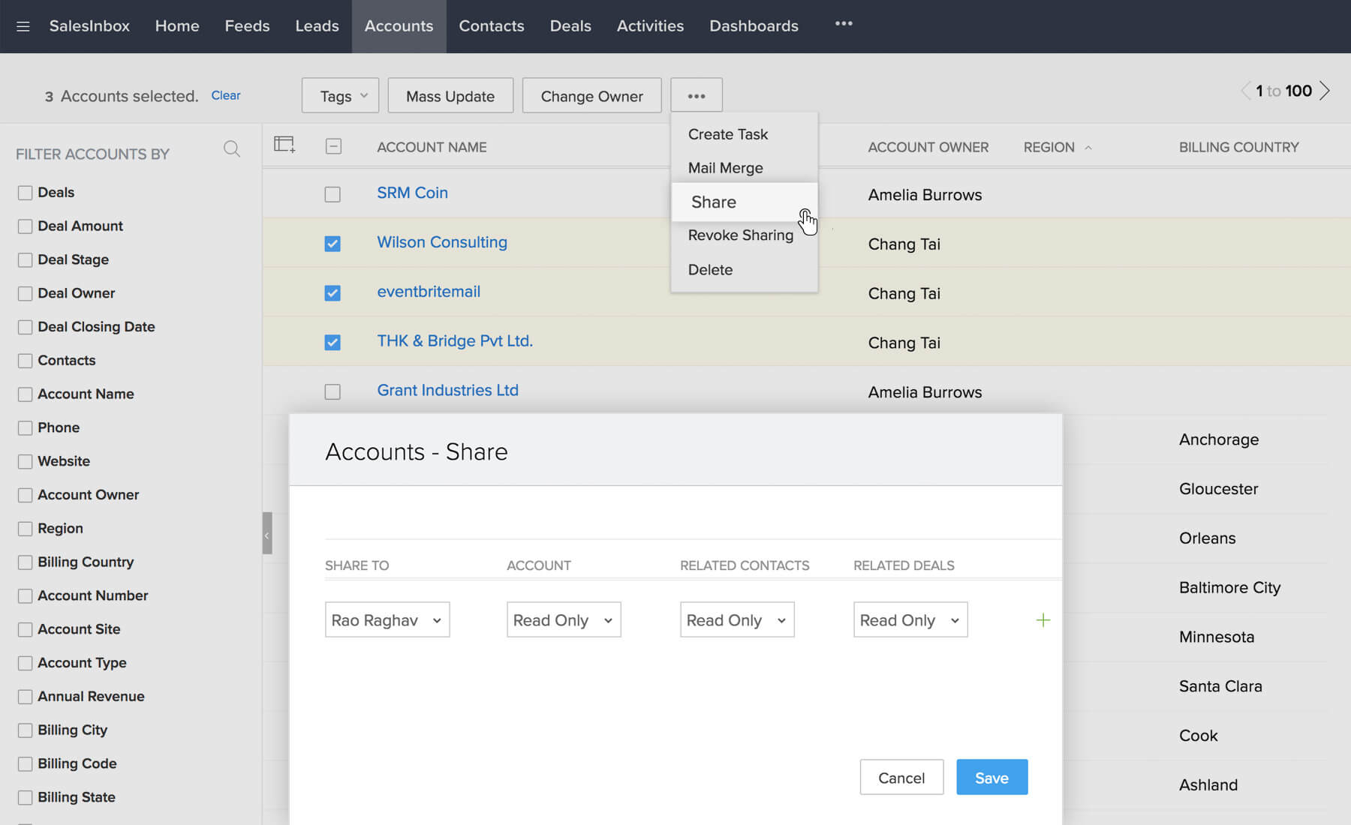
Task: Go to previous page arrow
Action: point(1245,91)
